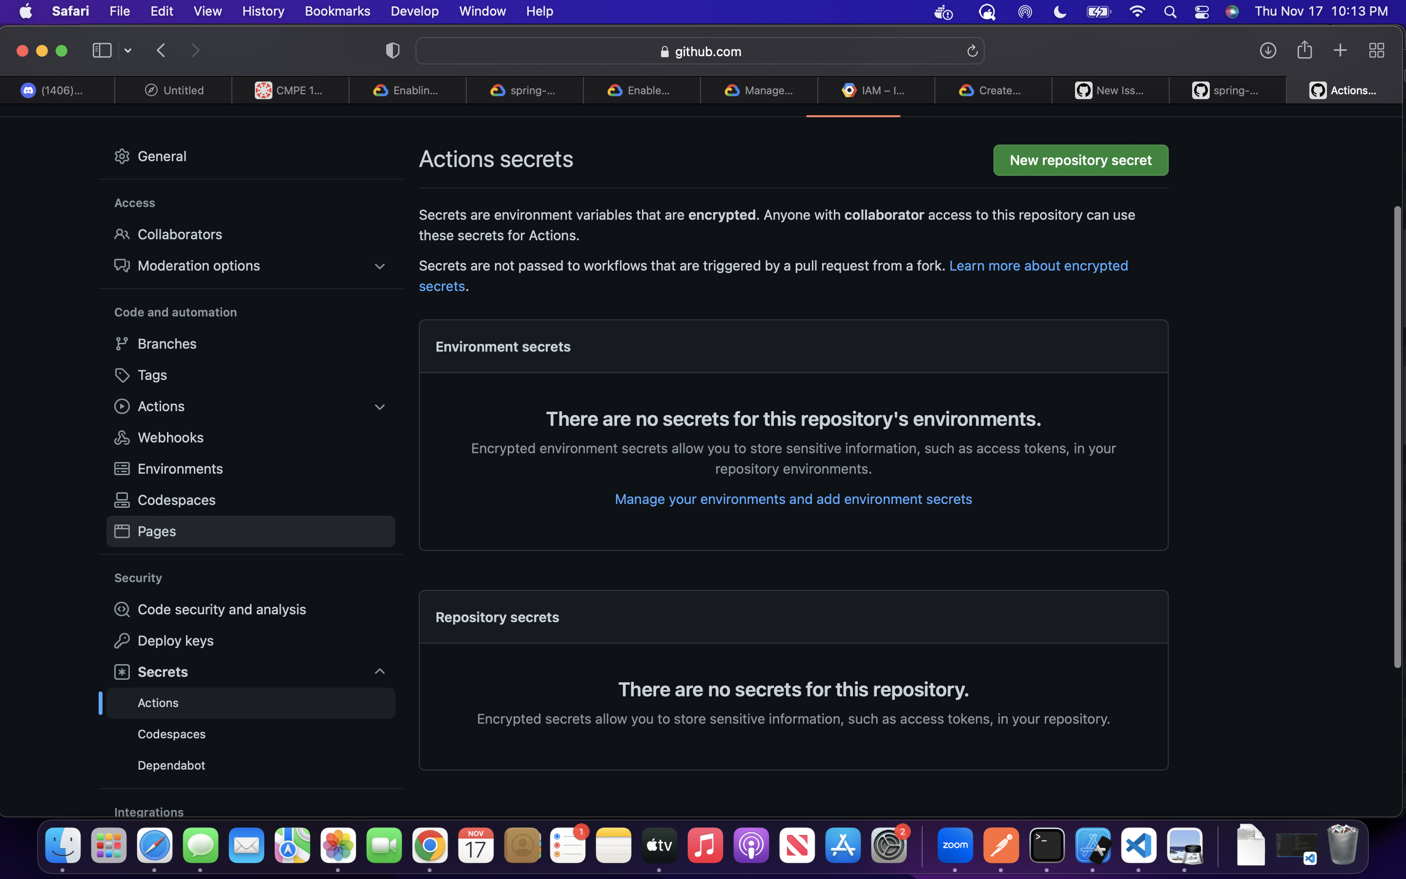Open the Bookmarks menu
The height and width of the screenshot is (879, 1406).
pos(337,12)
